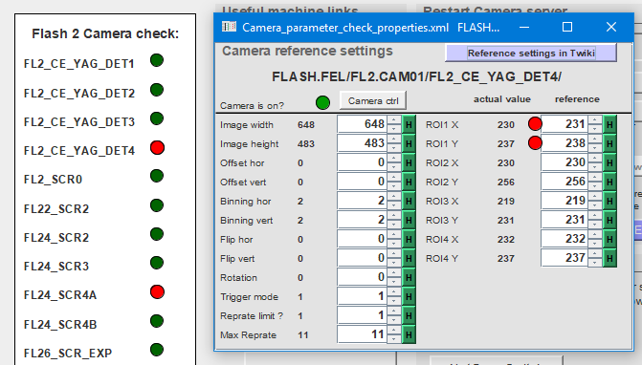Viewport: 642px width, 365px height.
Task: Click the FLASH.FEL/FL2.CAM01/FL2_CE_YAG_DET4/ address heading
Action: (416, 76)
